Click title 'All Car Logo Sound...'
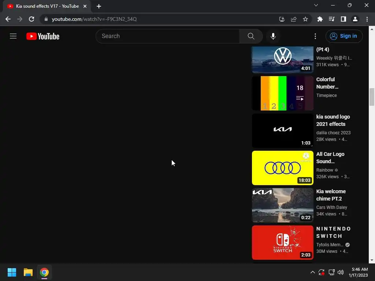This screenshot has height=281, width=375. (330, 158)
